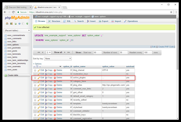Click the www_options table icon in sidebar
The image size is (181, 122).
tap(6, 45)
